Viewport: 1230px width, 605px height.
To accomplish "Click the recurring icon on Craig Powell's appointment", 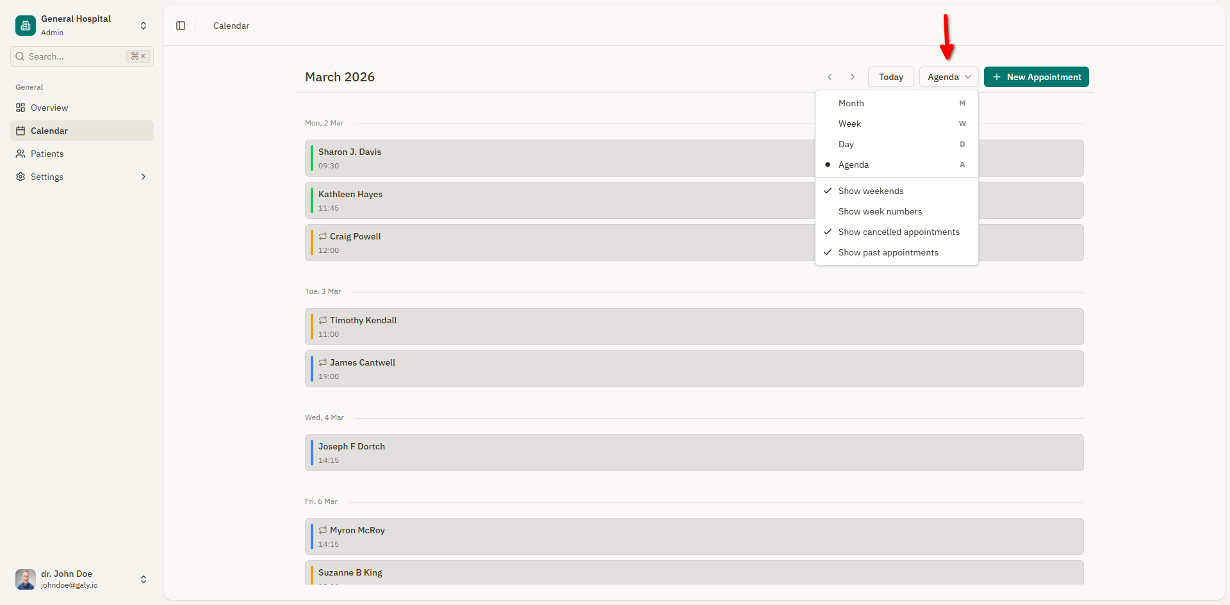I will click(x=323, y=236).
